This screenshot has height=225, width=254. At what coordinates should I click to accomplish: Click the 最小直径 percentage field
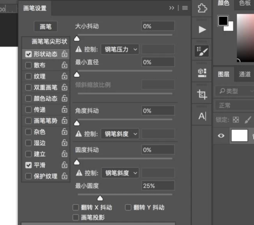tap(158, 62)
